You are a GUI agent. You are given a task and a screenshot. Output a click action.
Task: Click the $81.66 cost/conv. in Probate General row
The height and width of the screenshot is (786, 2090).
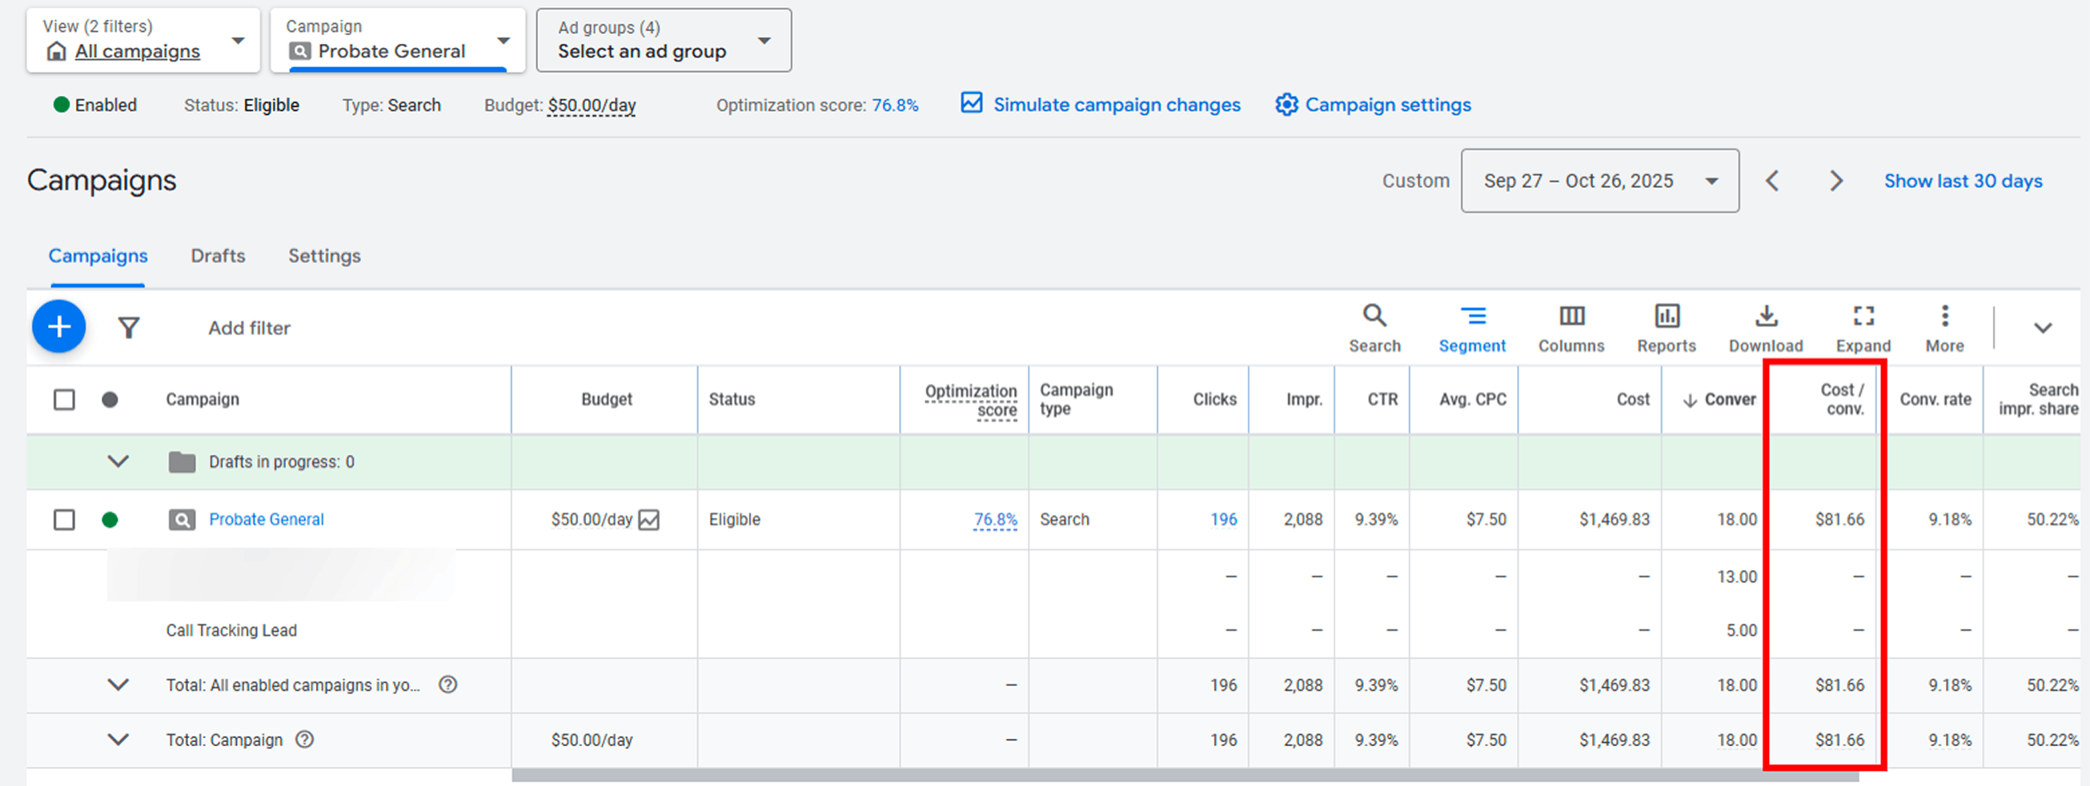click(1839, 520)
